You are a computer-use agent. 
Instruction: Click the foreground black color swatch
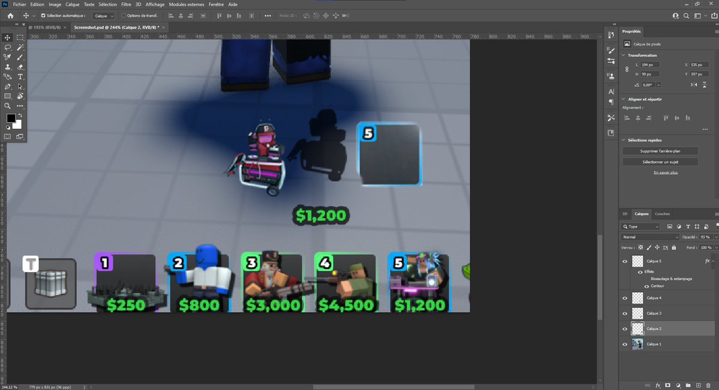pos(11,118)
